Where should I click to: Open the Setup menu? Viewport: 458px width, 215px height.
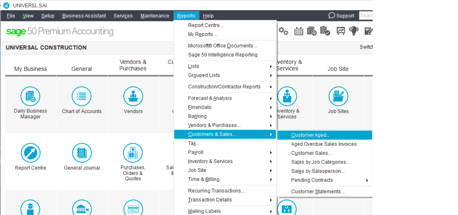(48, 16)
